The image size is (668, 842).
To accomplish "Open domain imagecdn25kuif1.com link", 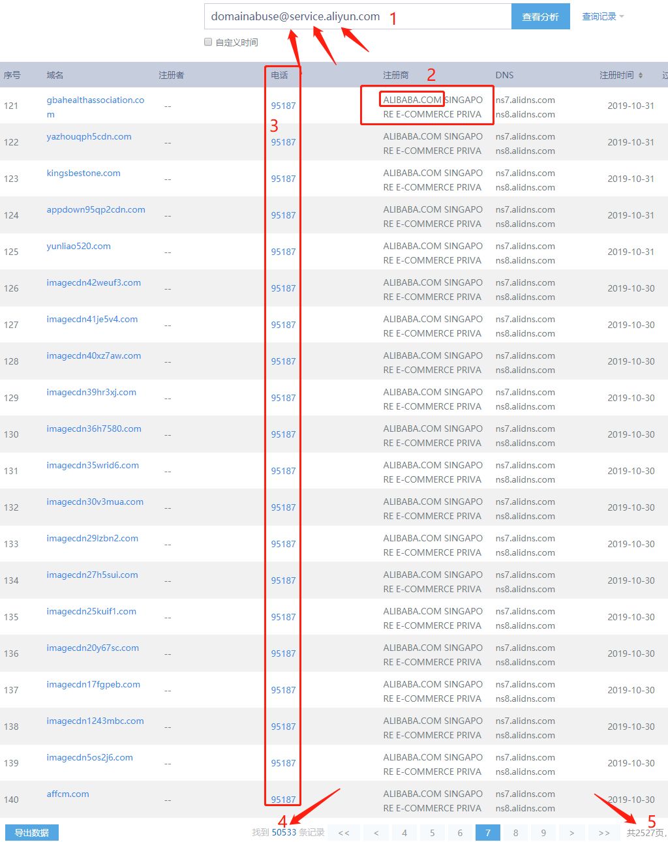I will pos(91,611).
